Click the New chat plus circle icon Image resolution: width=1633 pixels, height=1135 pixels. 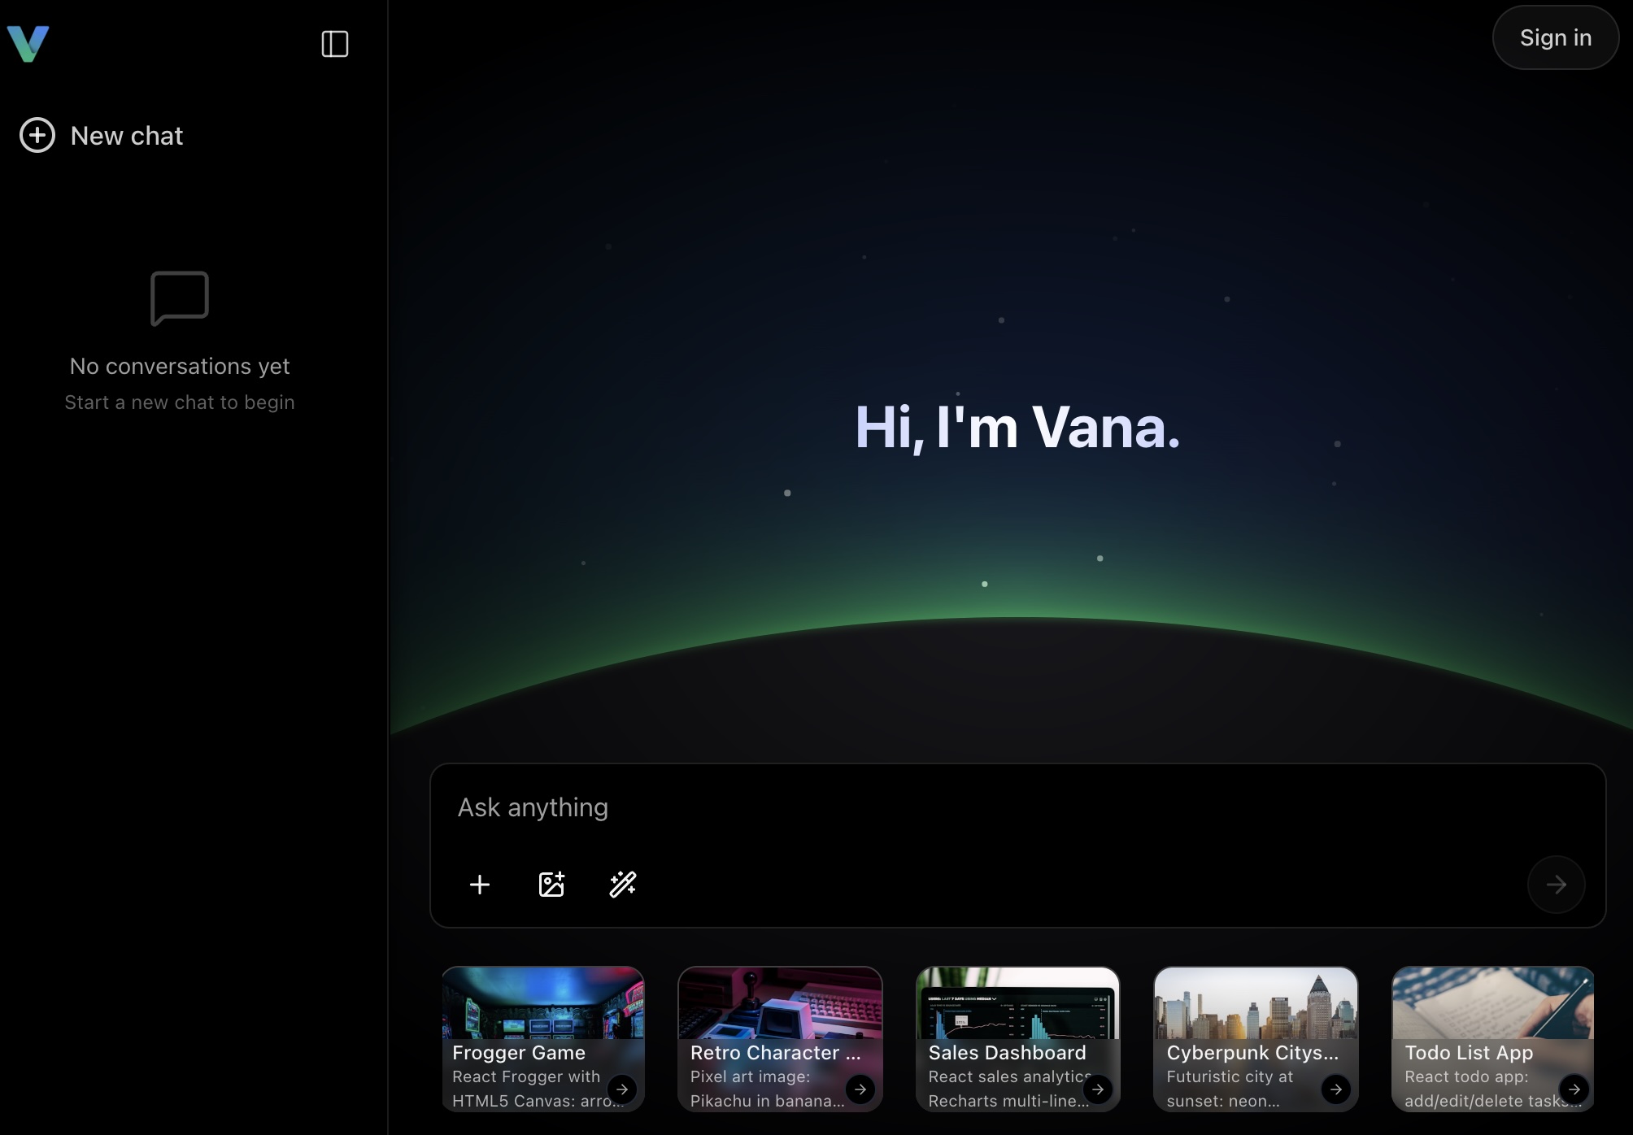37,135
